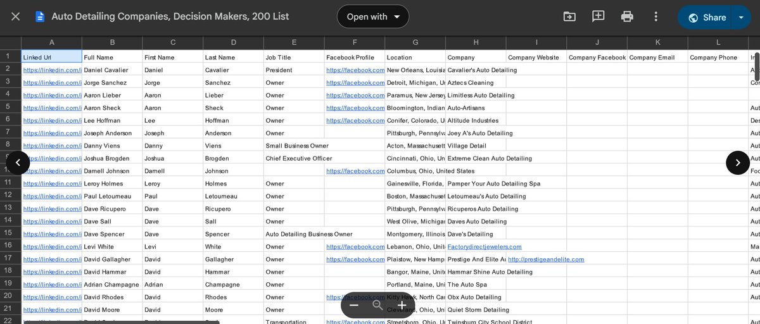The image size is (760, 324).
Task: Open Facebook link in Damell Johnson's row
Action: coord(355,171)
